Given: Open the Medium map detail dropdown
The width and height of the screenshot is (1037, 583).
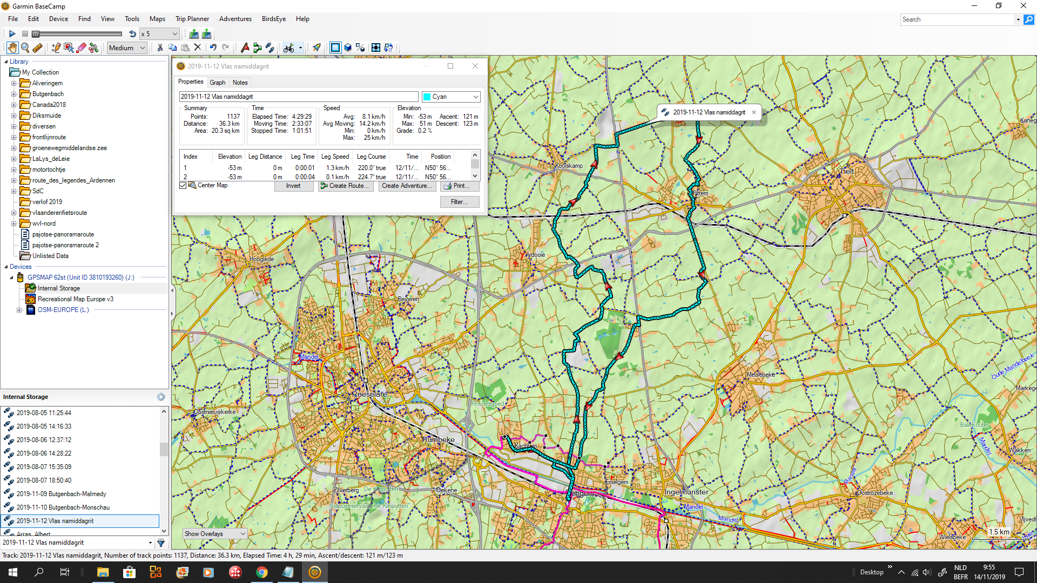Looking at the screenshot, I should click(127, 48).
